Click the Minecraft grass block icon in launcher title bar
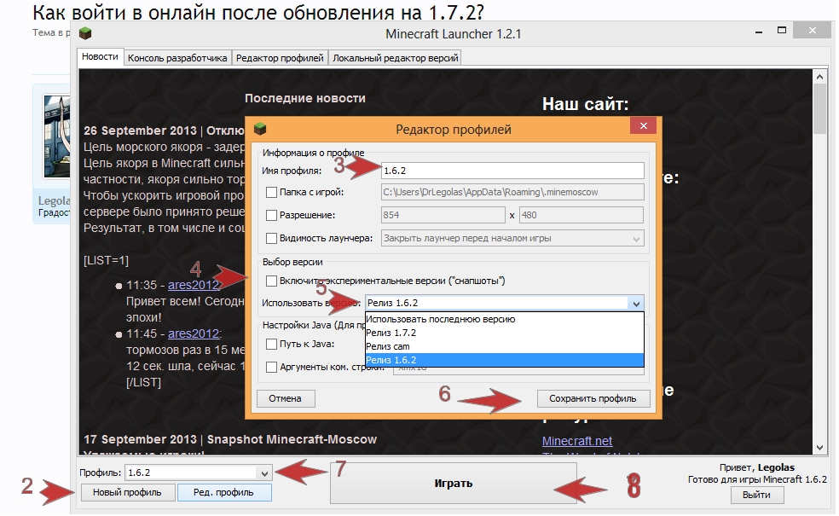 coord(84,34)
